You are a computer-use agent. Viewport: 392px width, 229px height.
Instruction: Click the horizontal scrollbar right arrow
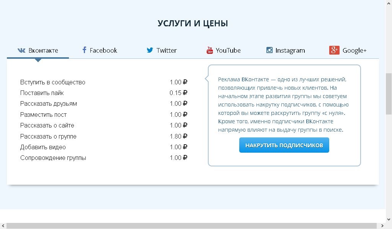click(382, 226)
